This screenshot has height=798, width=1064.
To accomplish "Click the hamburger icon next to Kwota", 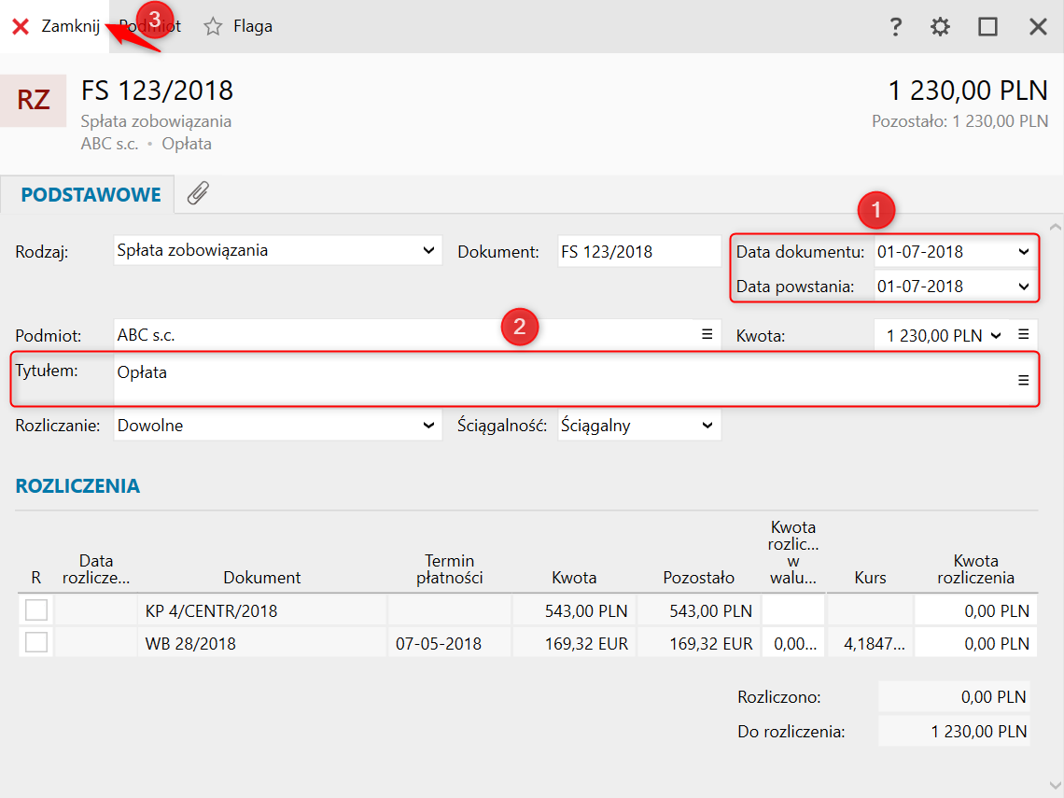I will pyautogui.click(x=1023, y=334).
